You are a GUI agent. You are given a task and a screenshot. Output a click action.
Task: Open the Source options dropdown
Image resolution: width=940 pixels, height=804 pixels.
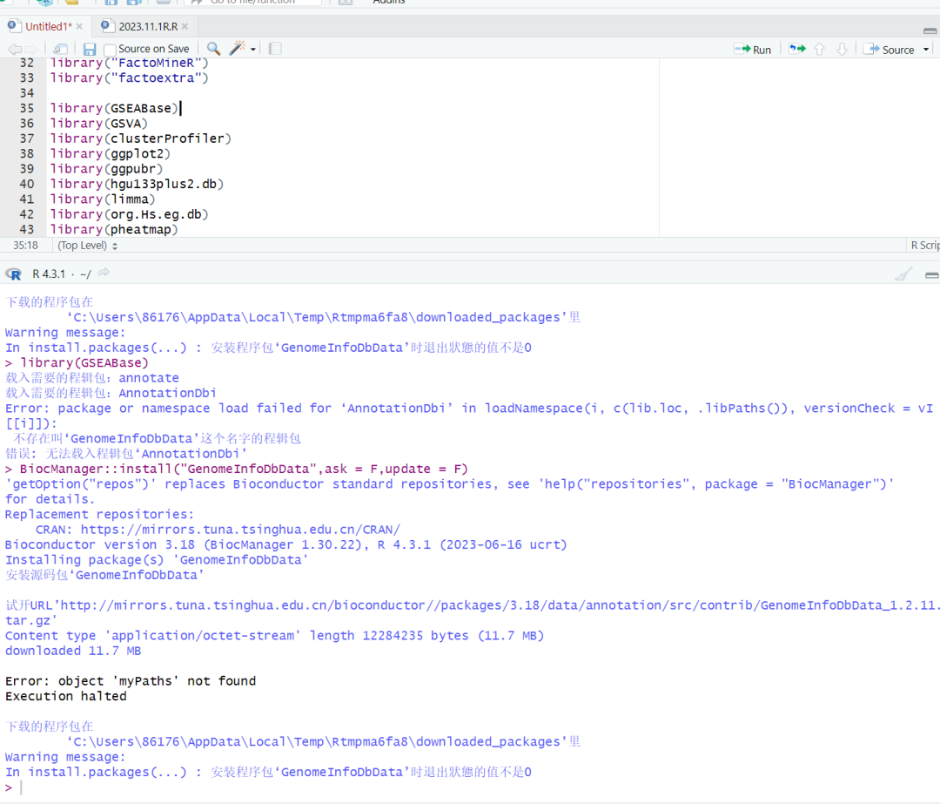(x=926, y=49)
